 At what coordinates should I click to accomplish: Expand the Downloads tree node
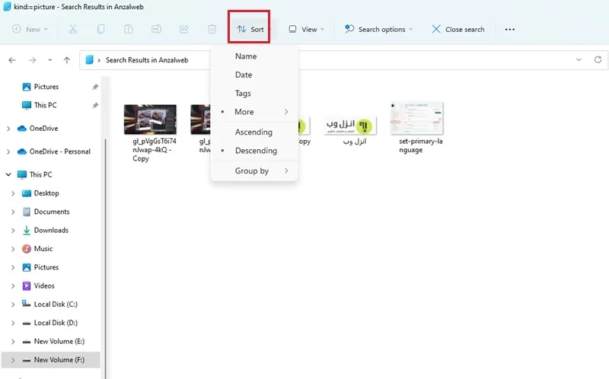13,231
